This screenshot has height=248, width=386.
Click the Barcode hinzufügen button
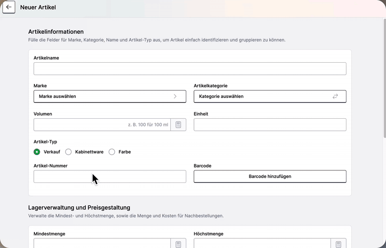[x=270, y=176]
